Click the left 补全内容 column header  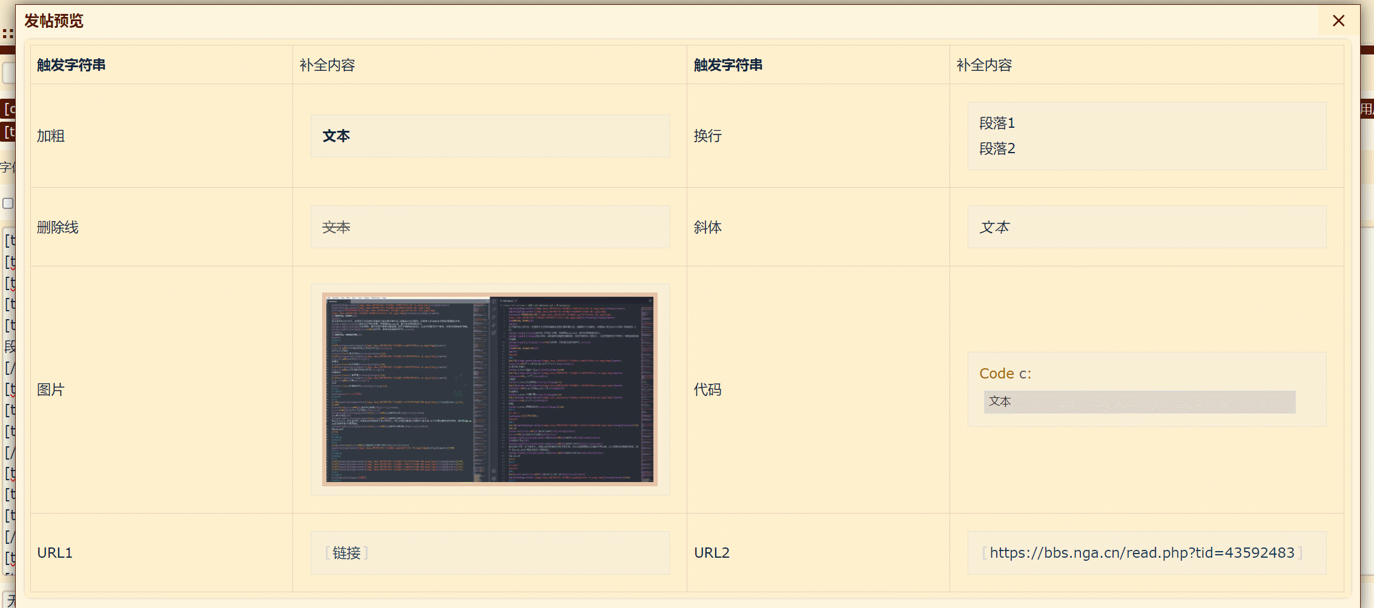point(327,65)
